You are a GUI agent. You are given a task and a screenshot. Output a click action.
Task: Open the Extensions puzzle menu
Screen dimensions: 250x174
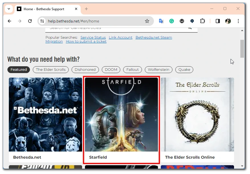(x=202, y=21)
